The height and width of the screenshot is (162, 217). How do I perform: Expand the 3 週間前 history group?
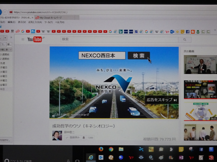pos(5,55)
